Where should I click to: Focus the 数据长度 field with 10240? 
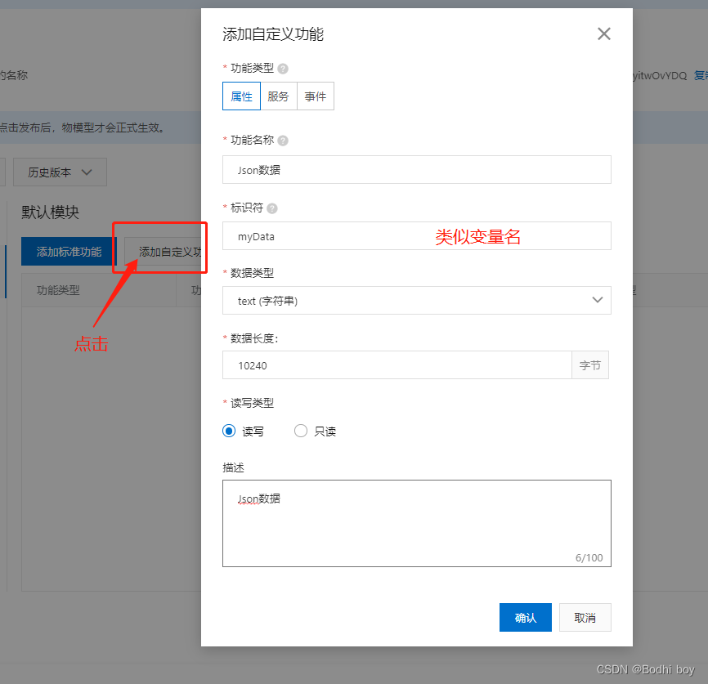(397, 364)
